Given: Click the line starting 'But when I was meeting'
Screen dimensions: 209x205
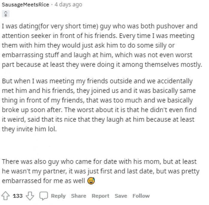Looking at the screenshot, I should (97, 81).
